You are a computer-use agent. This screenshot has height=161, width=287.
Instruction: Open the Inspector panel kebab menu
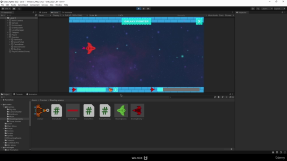(x=285, y=12)
